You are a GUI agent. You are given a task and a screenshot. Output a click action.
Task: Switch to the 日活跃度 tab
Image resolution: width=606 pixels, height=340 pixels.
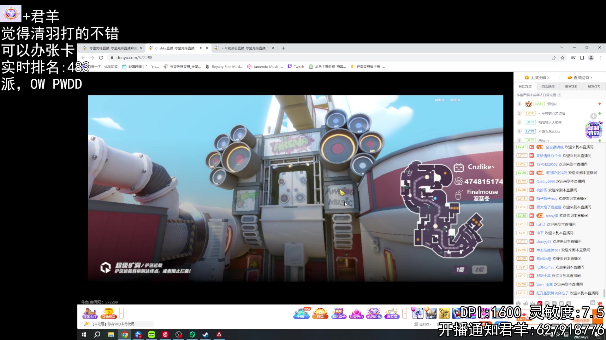tap(525, 87)
